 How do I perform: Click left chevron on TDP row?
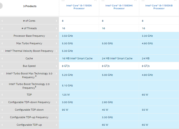[x=2, y=95]
